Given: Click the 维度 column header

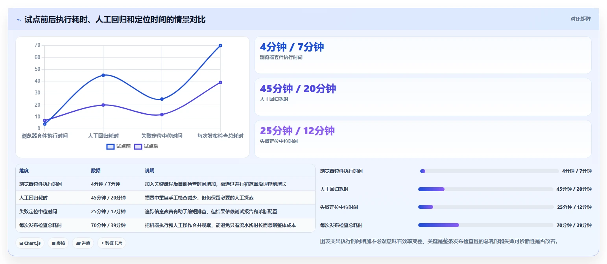Looking at the screenshot, I should coord(24,171).
